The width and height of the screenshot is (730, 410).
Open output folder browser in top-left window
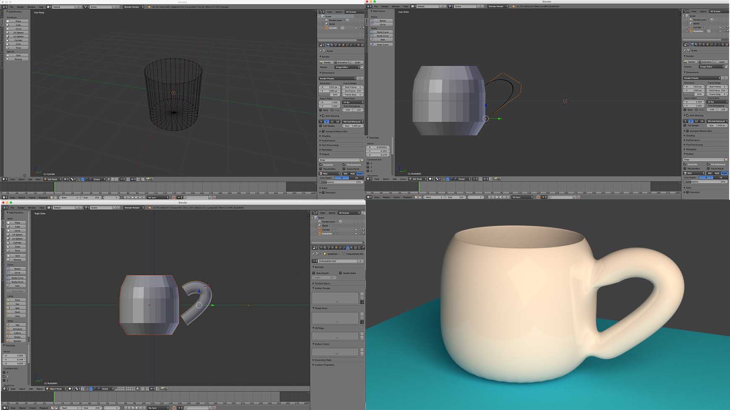tap(362, 160)
